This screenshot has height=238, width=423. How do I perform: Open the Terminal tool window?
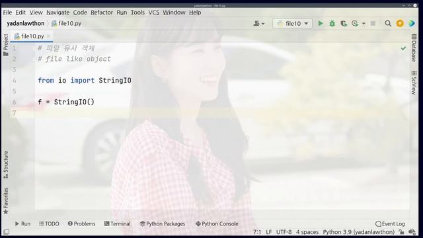[x=118, y=223]
